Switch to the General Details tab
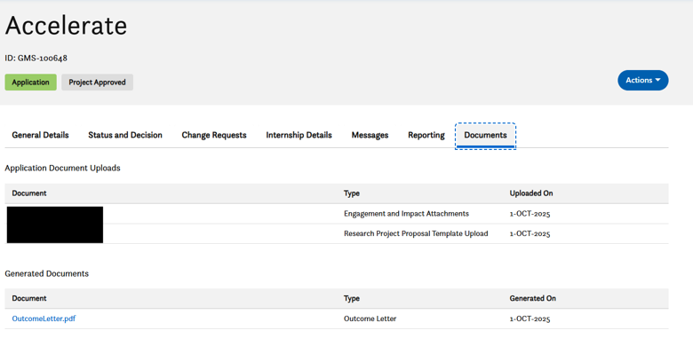693x346 pixels. 40,135
